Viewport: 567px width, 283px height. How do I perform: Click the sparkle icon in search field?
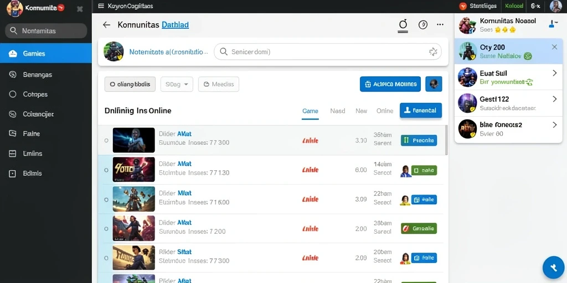click(433, 51)
